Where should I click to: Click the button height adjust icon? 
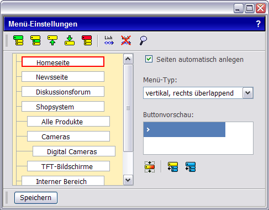coord(150,167)
